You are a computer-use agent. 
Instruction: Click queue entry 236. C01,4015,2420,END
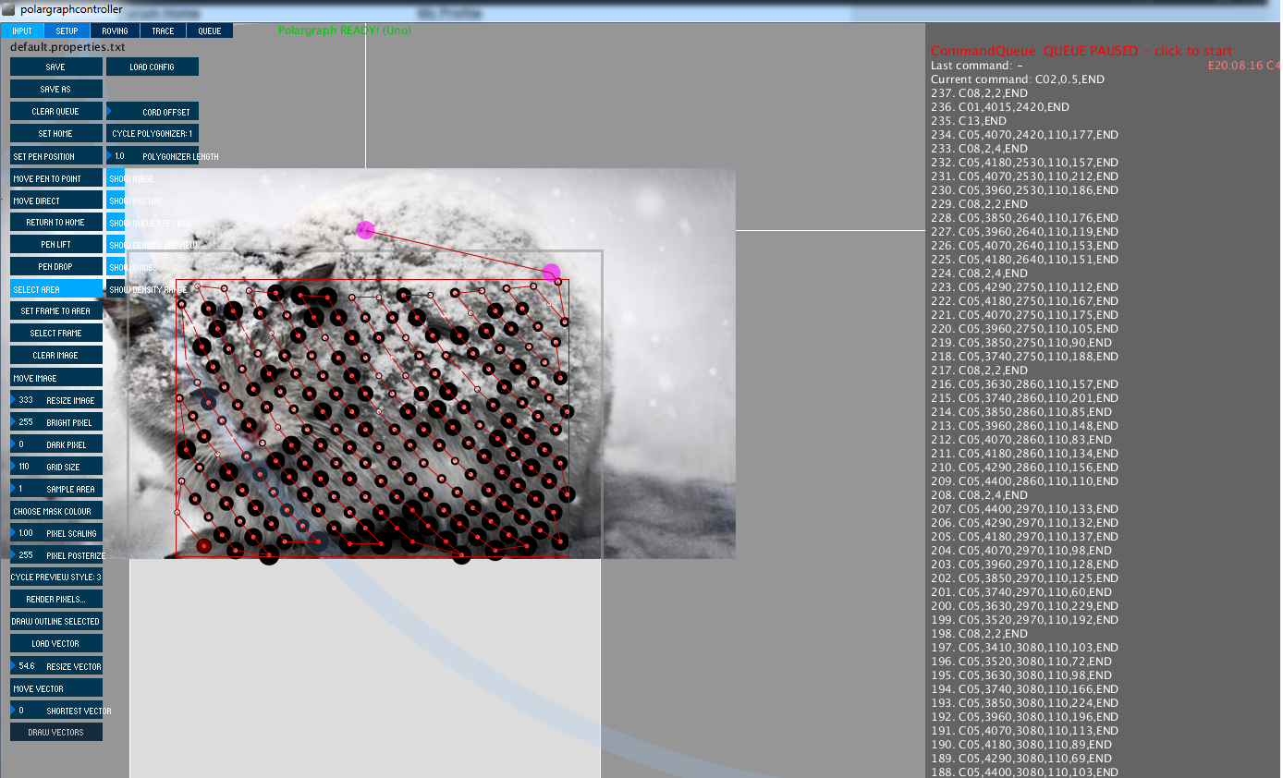(1000, 107)
